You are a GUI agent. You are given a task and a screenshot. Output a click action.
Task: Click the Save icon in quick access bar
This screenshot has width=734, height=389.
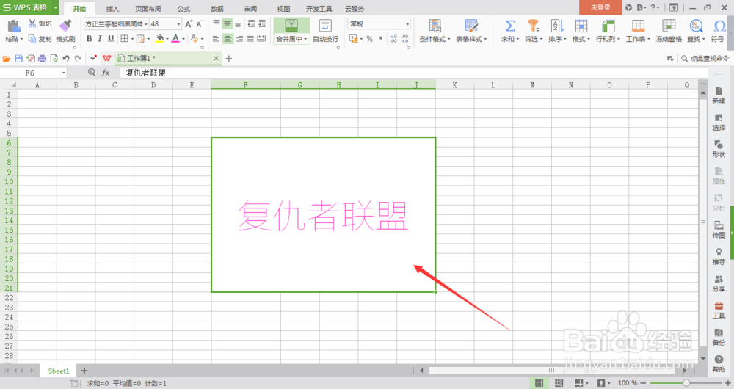pyautogui.click(x=19, y=59)
